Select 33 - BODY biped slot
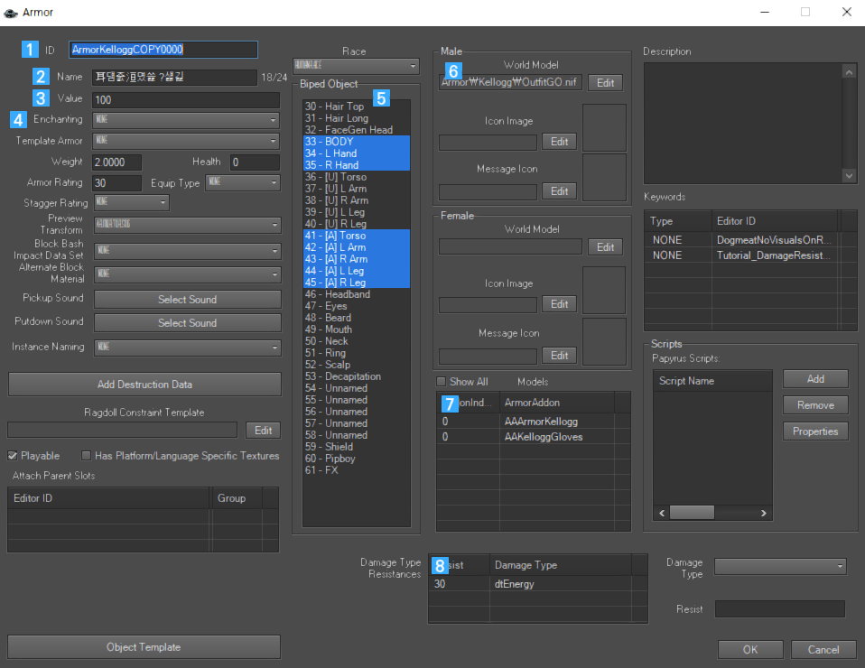 tap(357, 142)
